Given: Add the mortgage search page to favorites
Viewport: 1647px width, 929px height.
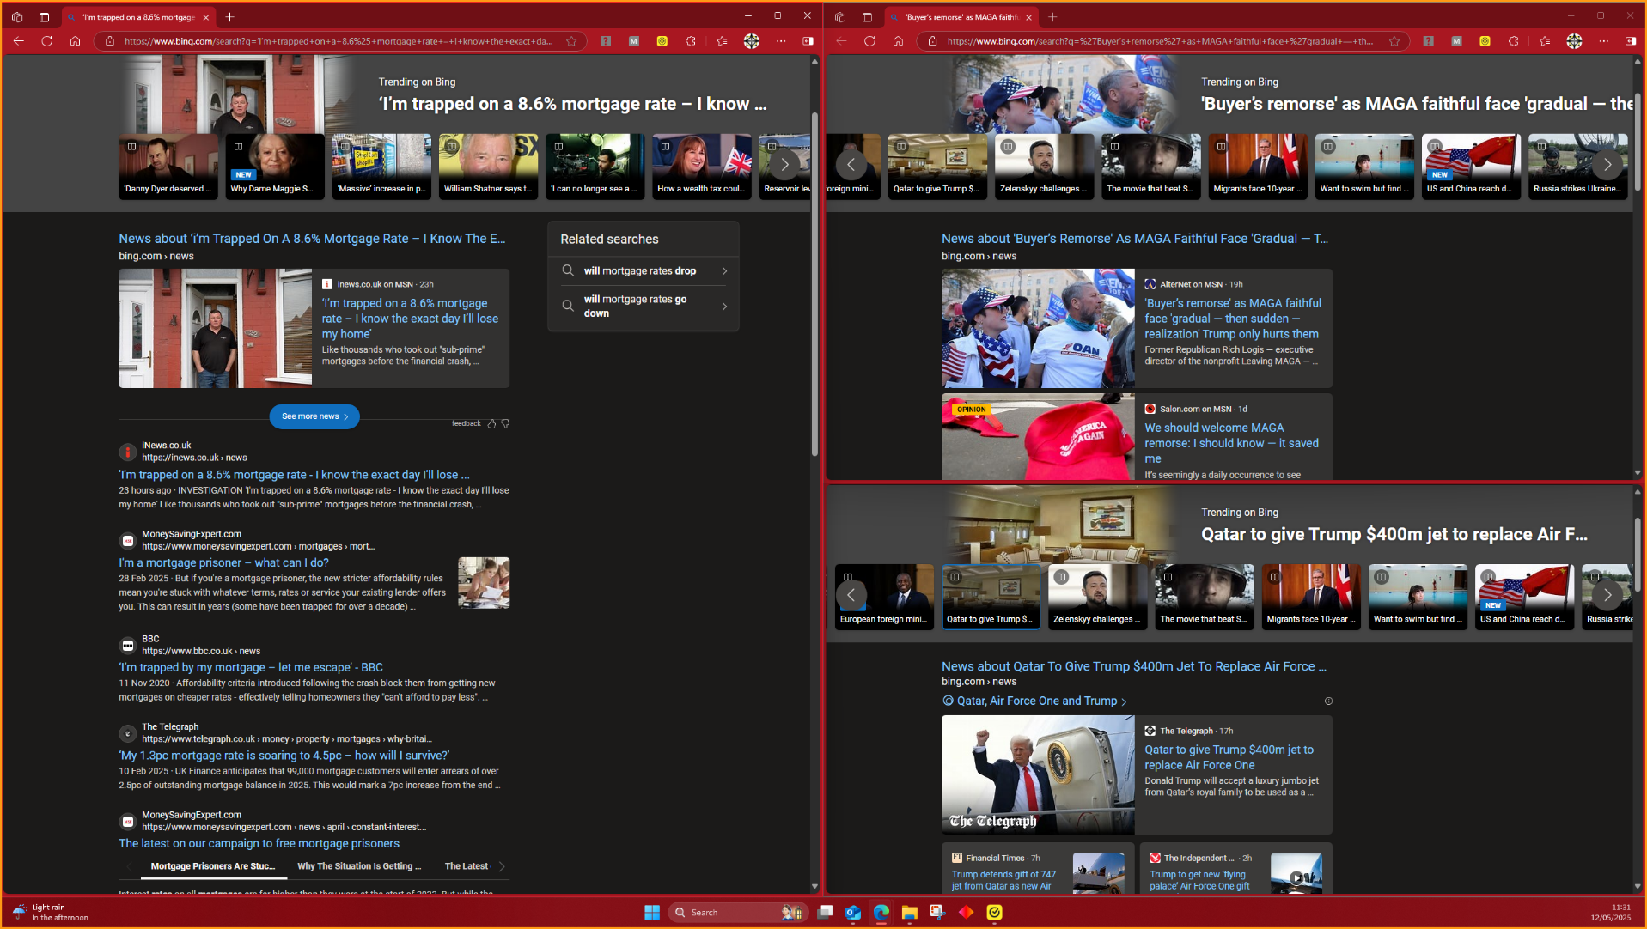Looking at the screenshot, I should (x=571, y=41).
